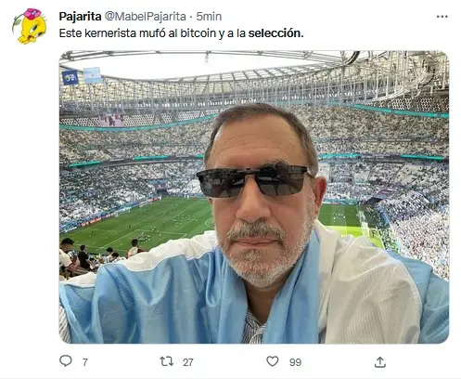Screen dimensions: 461x379
Task: View the 27 retweets count
Action: [187, 362]
